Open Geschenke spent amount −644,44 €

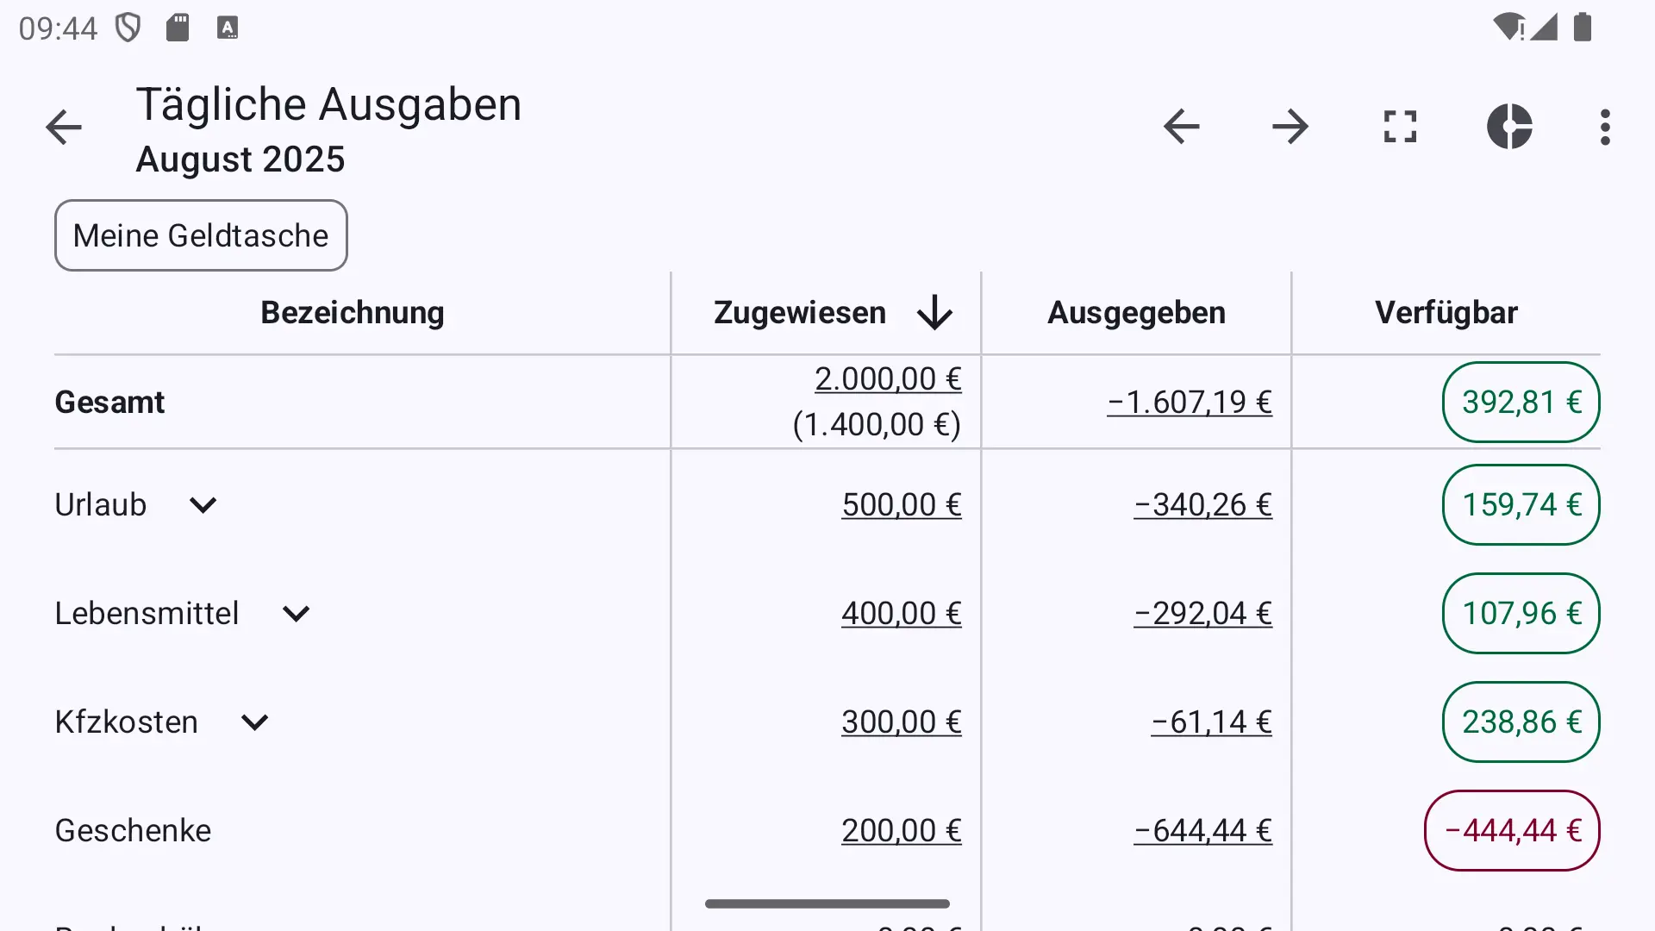click(x=1203, y=831)
